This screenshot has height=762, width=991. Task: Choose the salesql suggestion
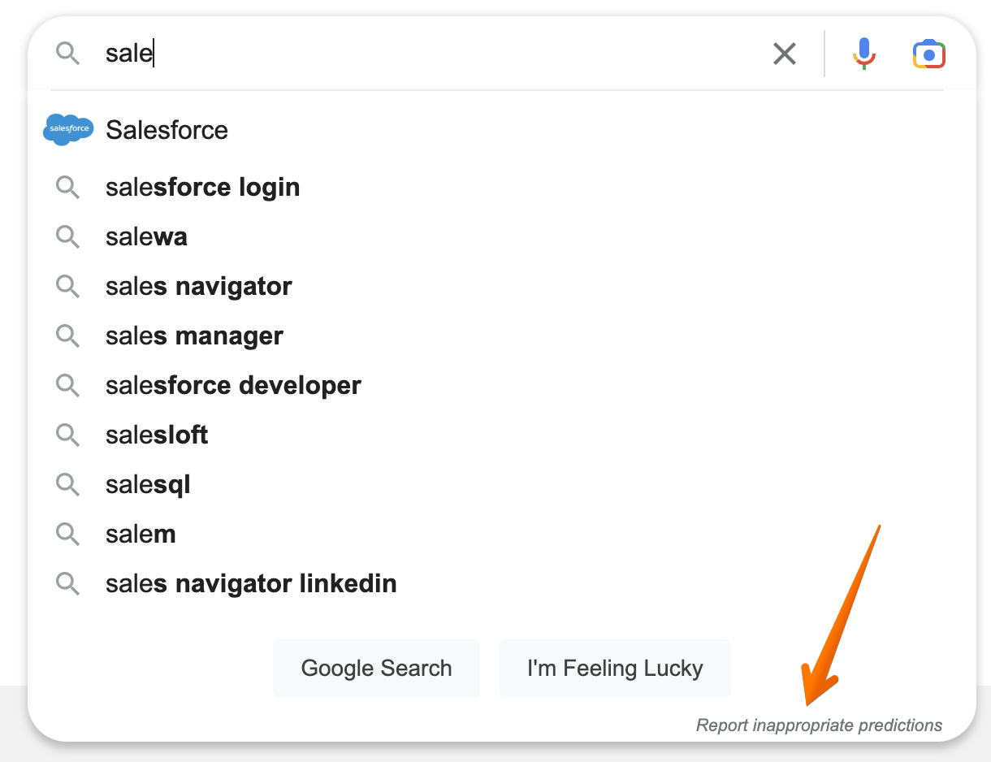pyautogui.click(x=148, y=484)
